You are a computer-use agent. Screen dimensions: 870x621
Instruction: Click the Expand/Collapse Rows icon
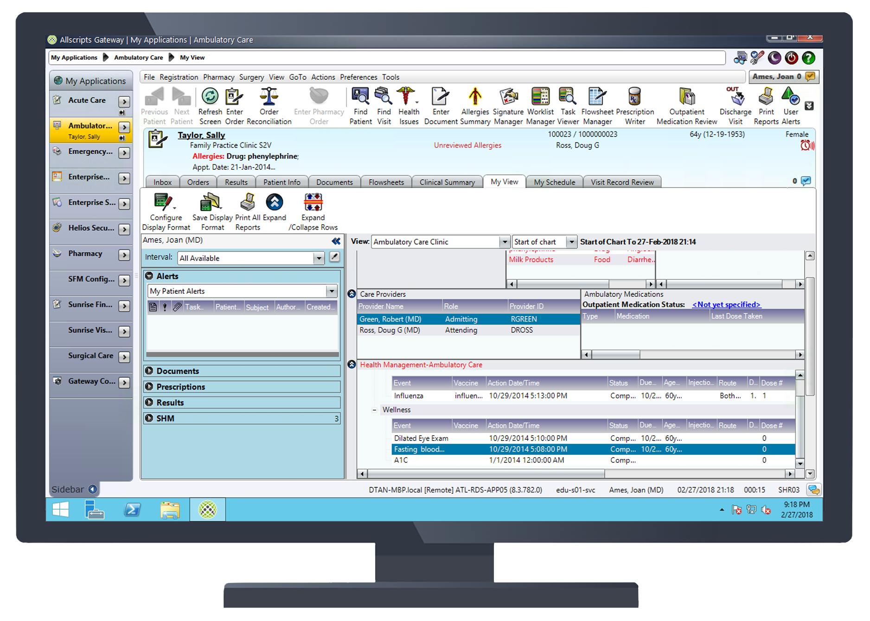313,202
